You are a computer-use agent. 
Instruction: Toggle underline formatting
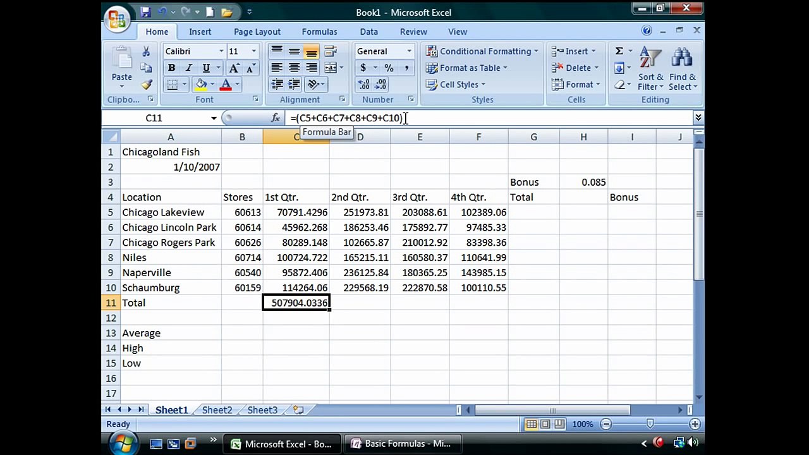[x=205, y=68]
